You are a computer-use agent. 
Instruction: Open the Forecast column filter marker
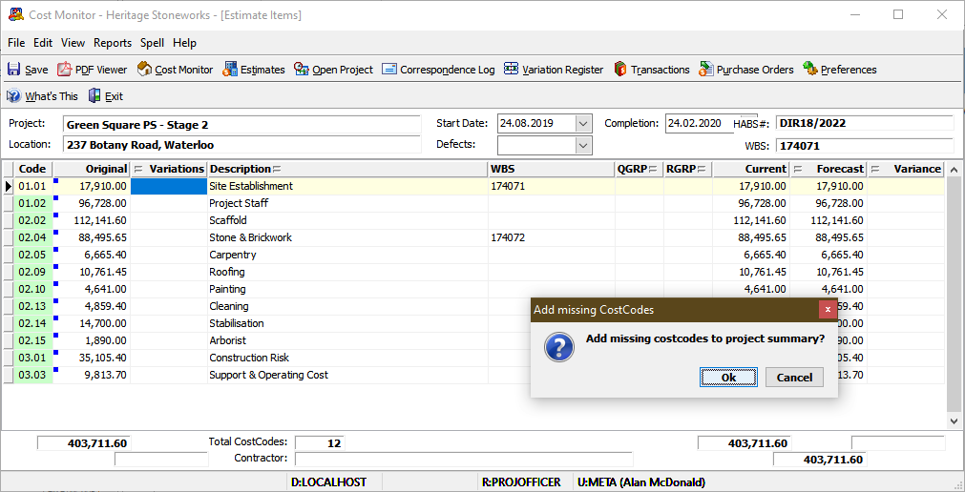[x=797, y=169]
